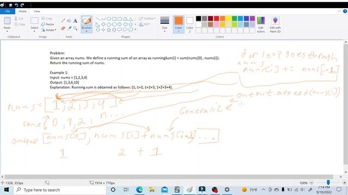This screenshot has height=195, width=348.
Task: Click the Brushes tool icon
Action: [x=86, y=21]
